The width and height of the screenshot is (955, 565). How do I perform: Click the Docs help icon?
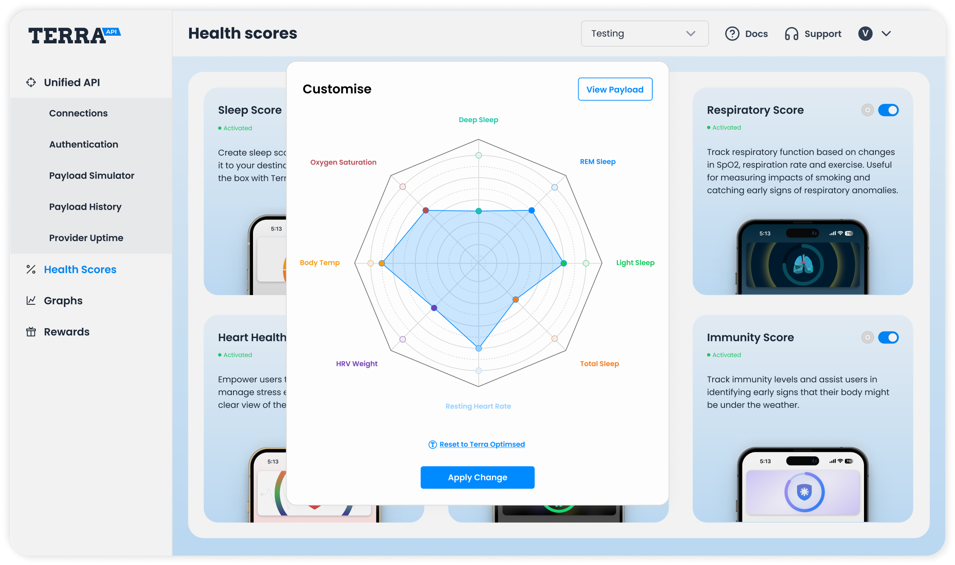[732, 33]
